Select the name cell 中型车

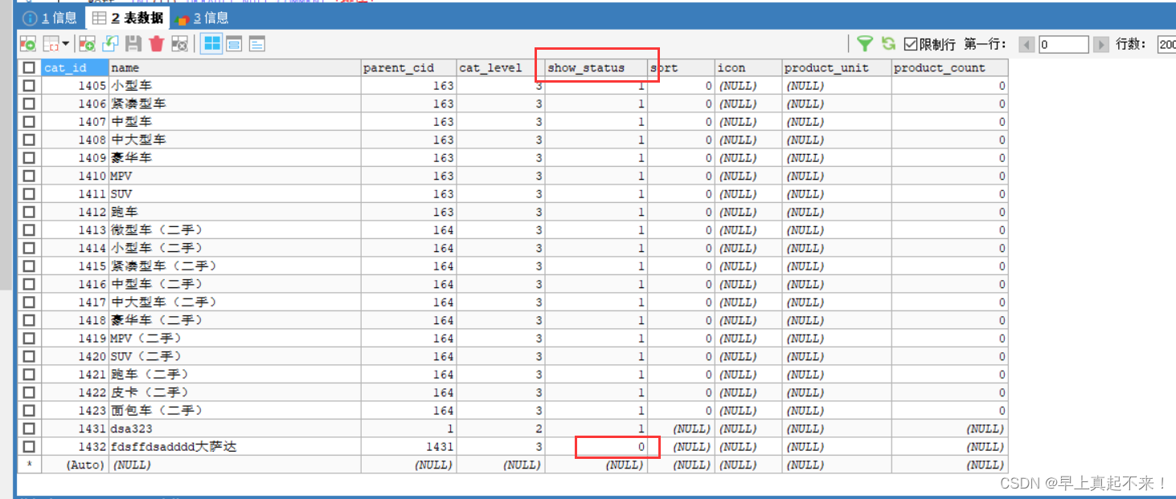point(235,122)
